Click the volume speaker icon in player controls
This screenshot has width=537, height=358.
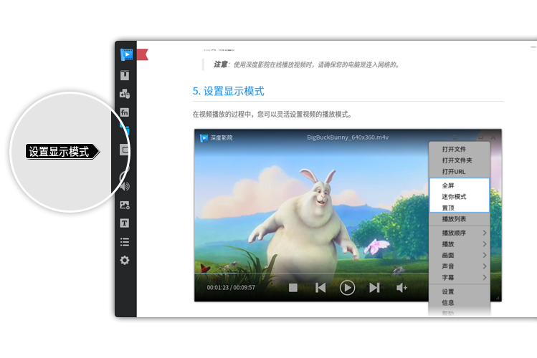[401, 288]
